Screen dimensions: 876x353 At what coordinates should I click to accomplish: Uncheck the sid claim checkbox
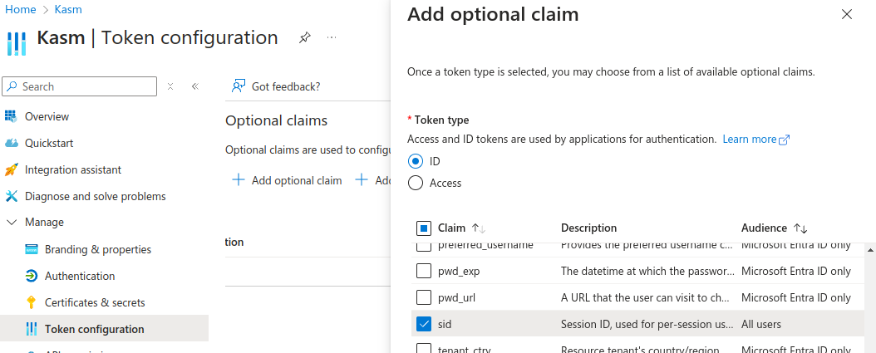pyautogui.click(x=424, y=324)
